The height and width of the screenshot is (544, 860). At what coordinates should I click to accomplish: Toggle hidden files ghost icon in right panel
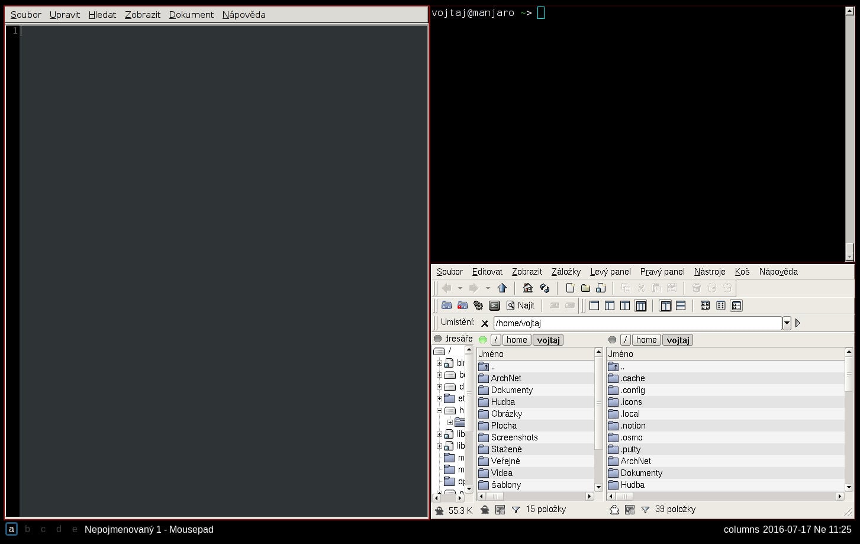[x=614, y=510]
